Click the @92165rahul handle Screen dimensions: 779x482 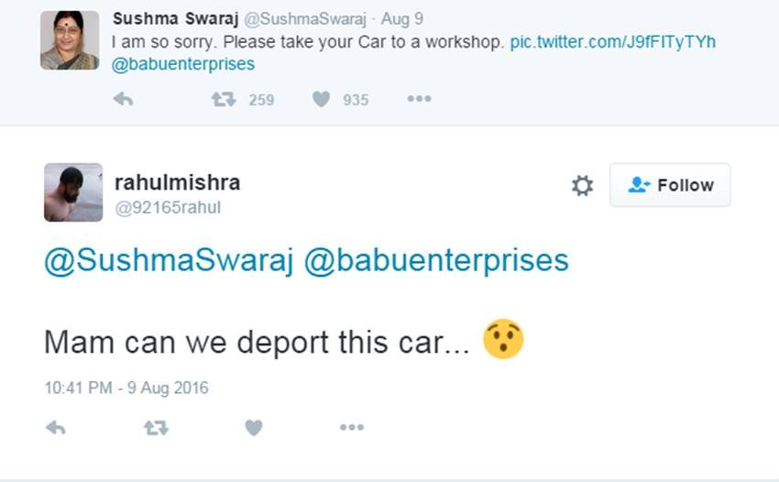167,208
